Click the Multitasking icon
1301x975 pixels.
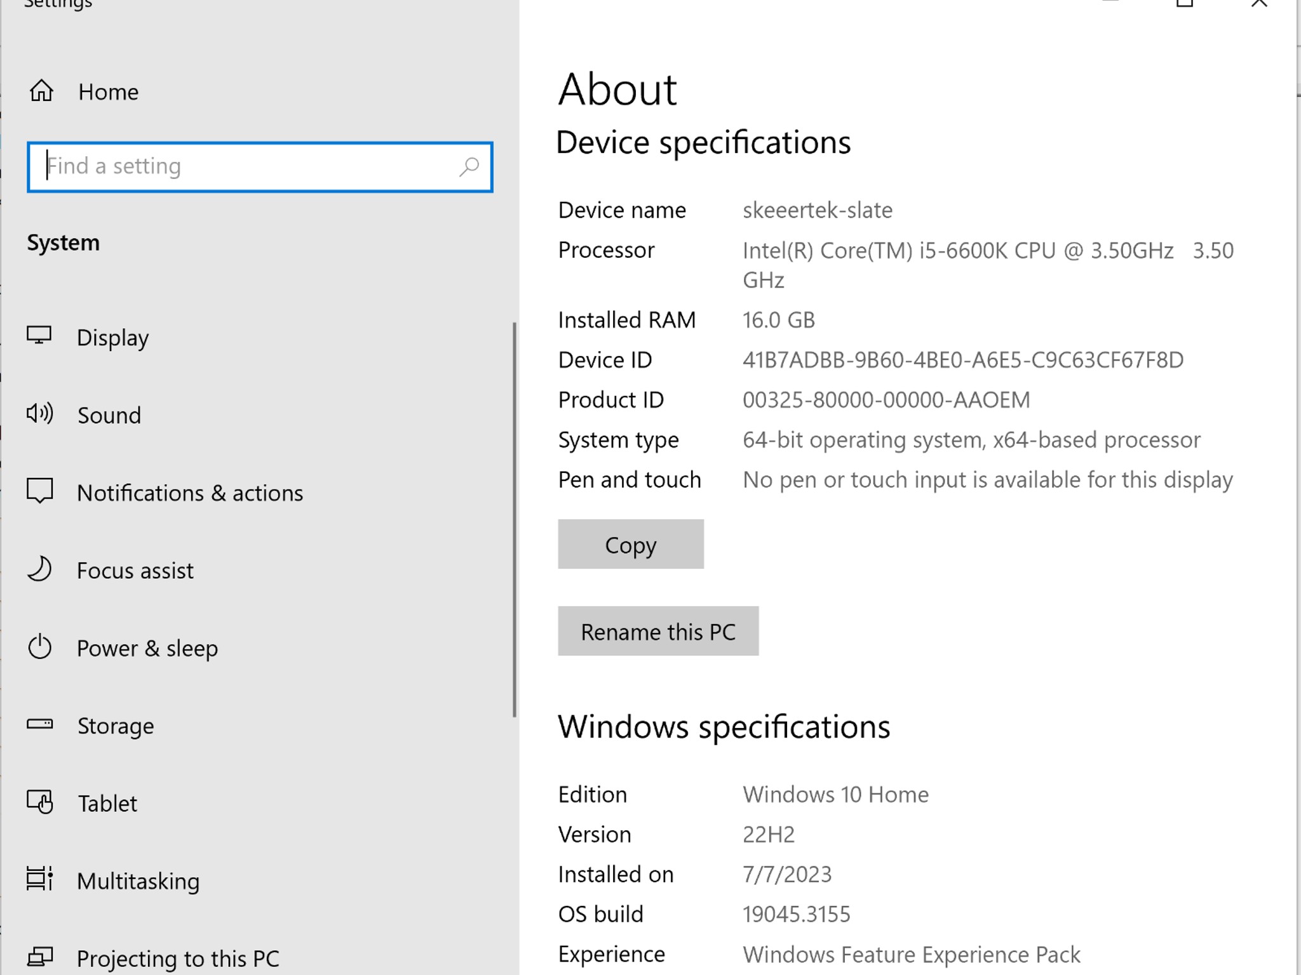tap(39, 880)
